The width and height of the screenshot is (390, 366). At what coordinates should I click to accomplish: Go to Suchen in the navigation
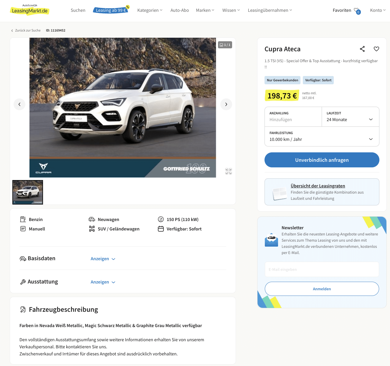78,10
